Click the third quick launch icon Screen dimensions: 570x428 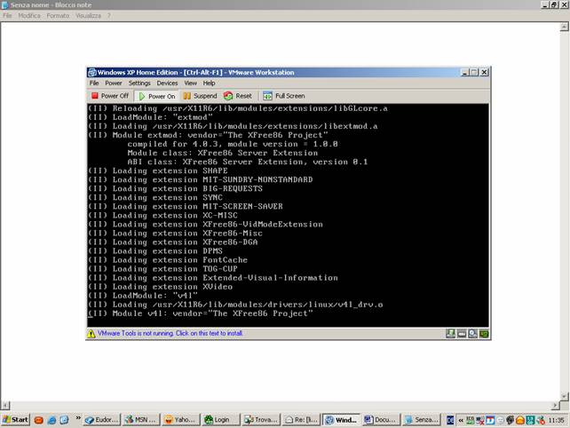coord(64,420)
